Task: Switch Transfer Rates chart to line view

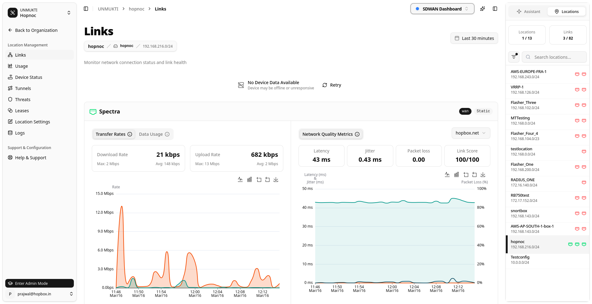Action: 240,179
